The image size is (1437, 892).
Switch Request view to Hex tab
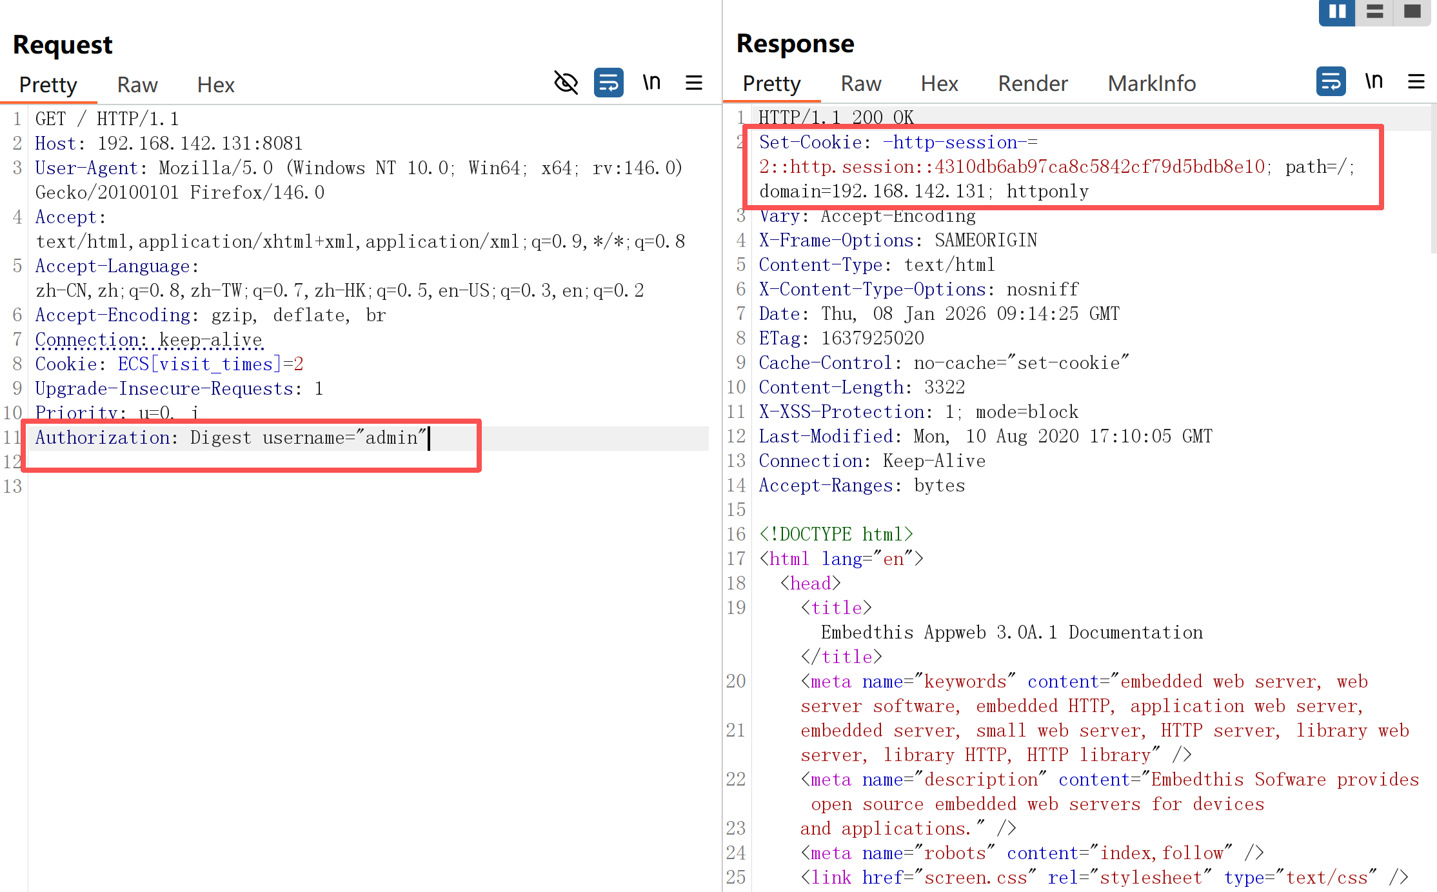pyautogui.click(x=215, y=84)
